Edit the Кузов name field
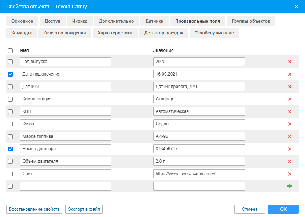The height and width of the screenshot is (217, 305). [x=66, y=124]
